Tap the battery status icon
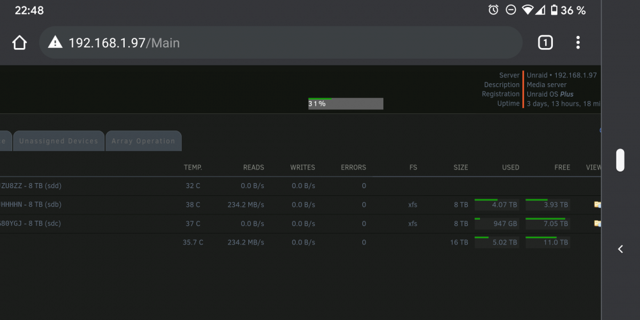This screenshot has width=640, height=320. coord(554,10)
